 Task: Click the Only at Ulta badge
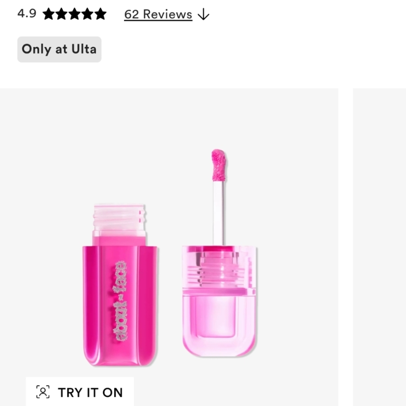59,49
